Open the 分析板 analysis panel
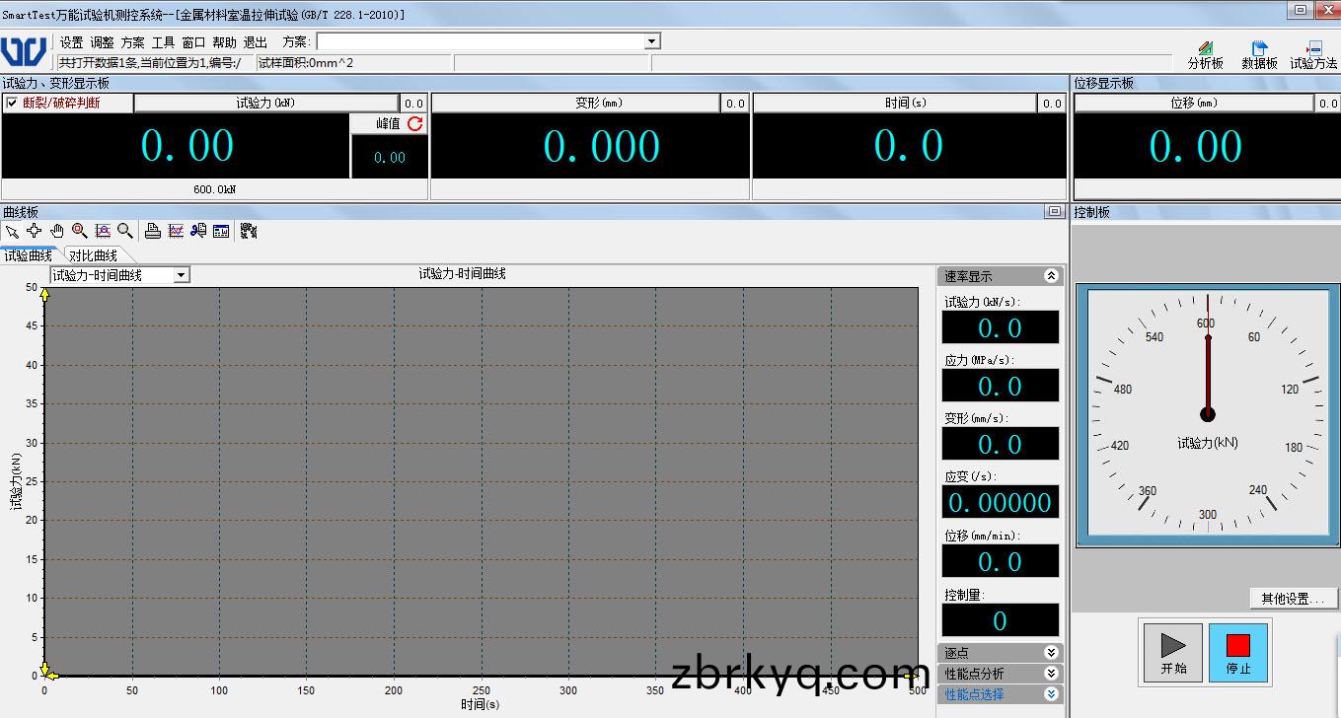1341x718 pixels. pos(1205,54)
